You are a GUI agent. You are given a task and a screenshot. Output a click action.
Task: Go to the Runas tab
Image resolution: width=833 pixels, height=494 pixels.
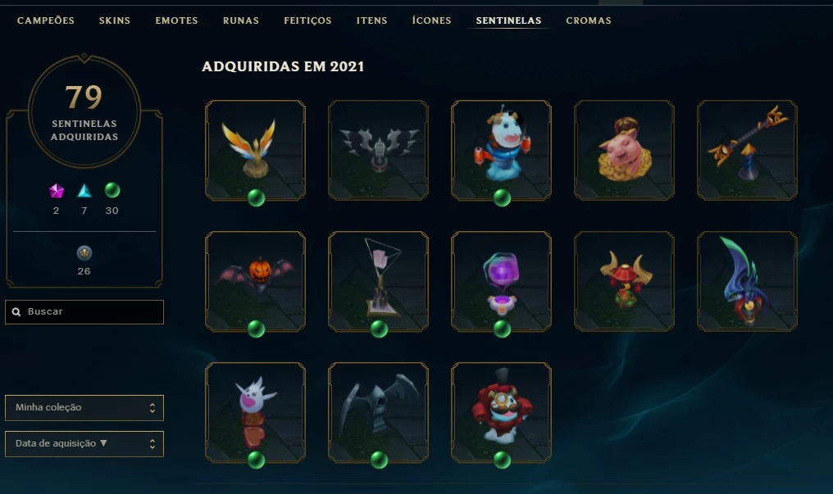click(241, 20)
